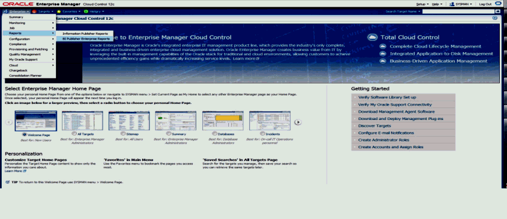Viewport: 507px width, 219px height.
Task: Open the SYSMAN user dropdown
Action: 464,4
